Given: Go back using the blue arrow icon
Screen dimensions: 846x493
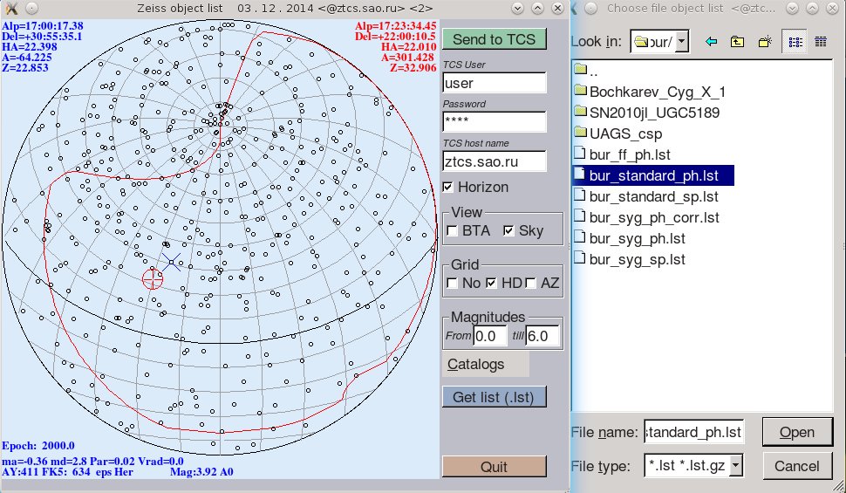Looking at the screenshot, I should (x=711, y=42).
